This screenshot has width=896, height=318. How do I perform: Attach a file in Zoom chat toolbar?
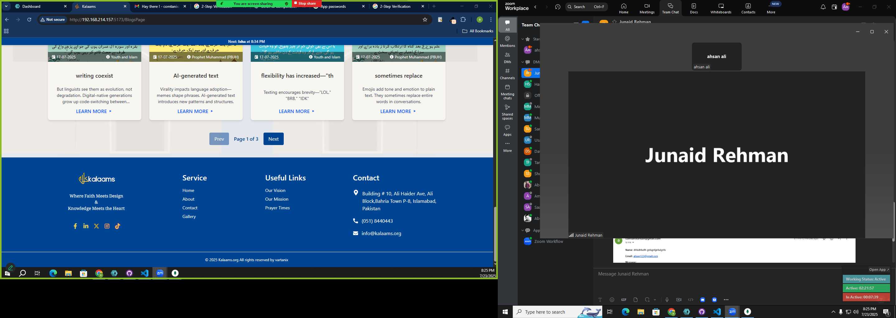[x=636, y=300]
